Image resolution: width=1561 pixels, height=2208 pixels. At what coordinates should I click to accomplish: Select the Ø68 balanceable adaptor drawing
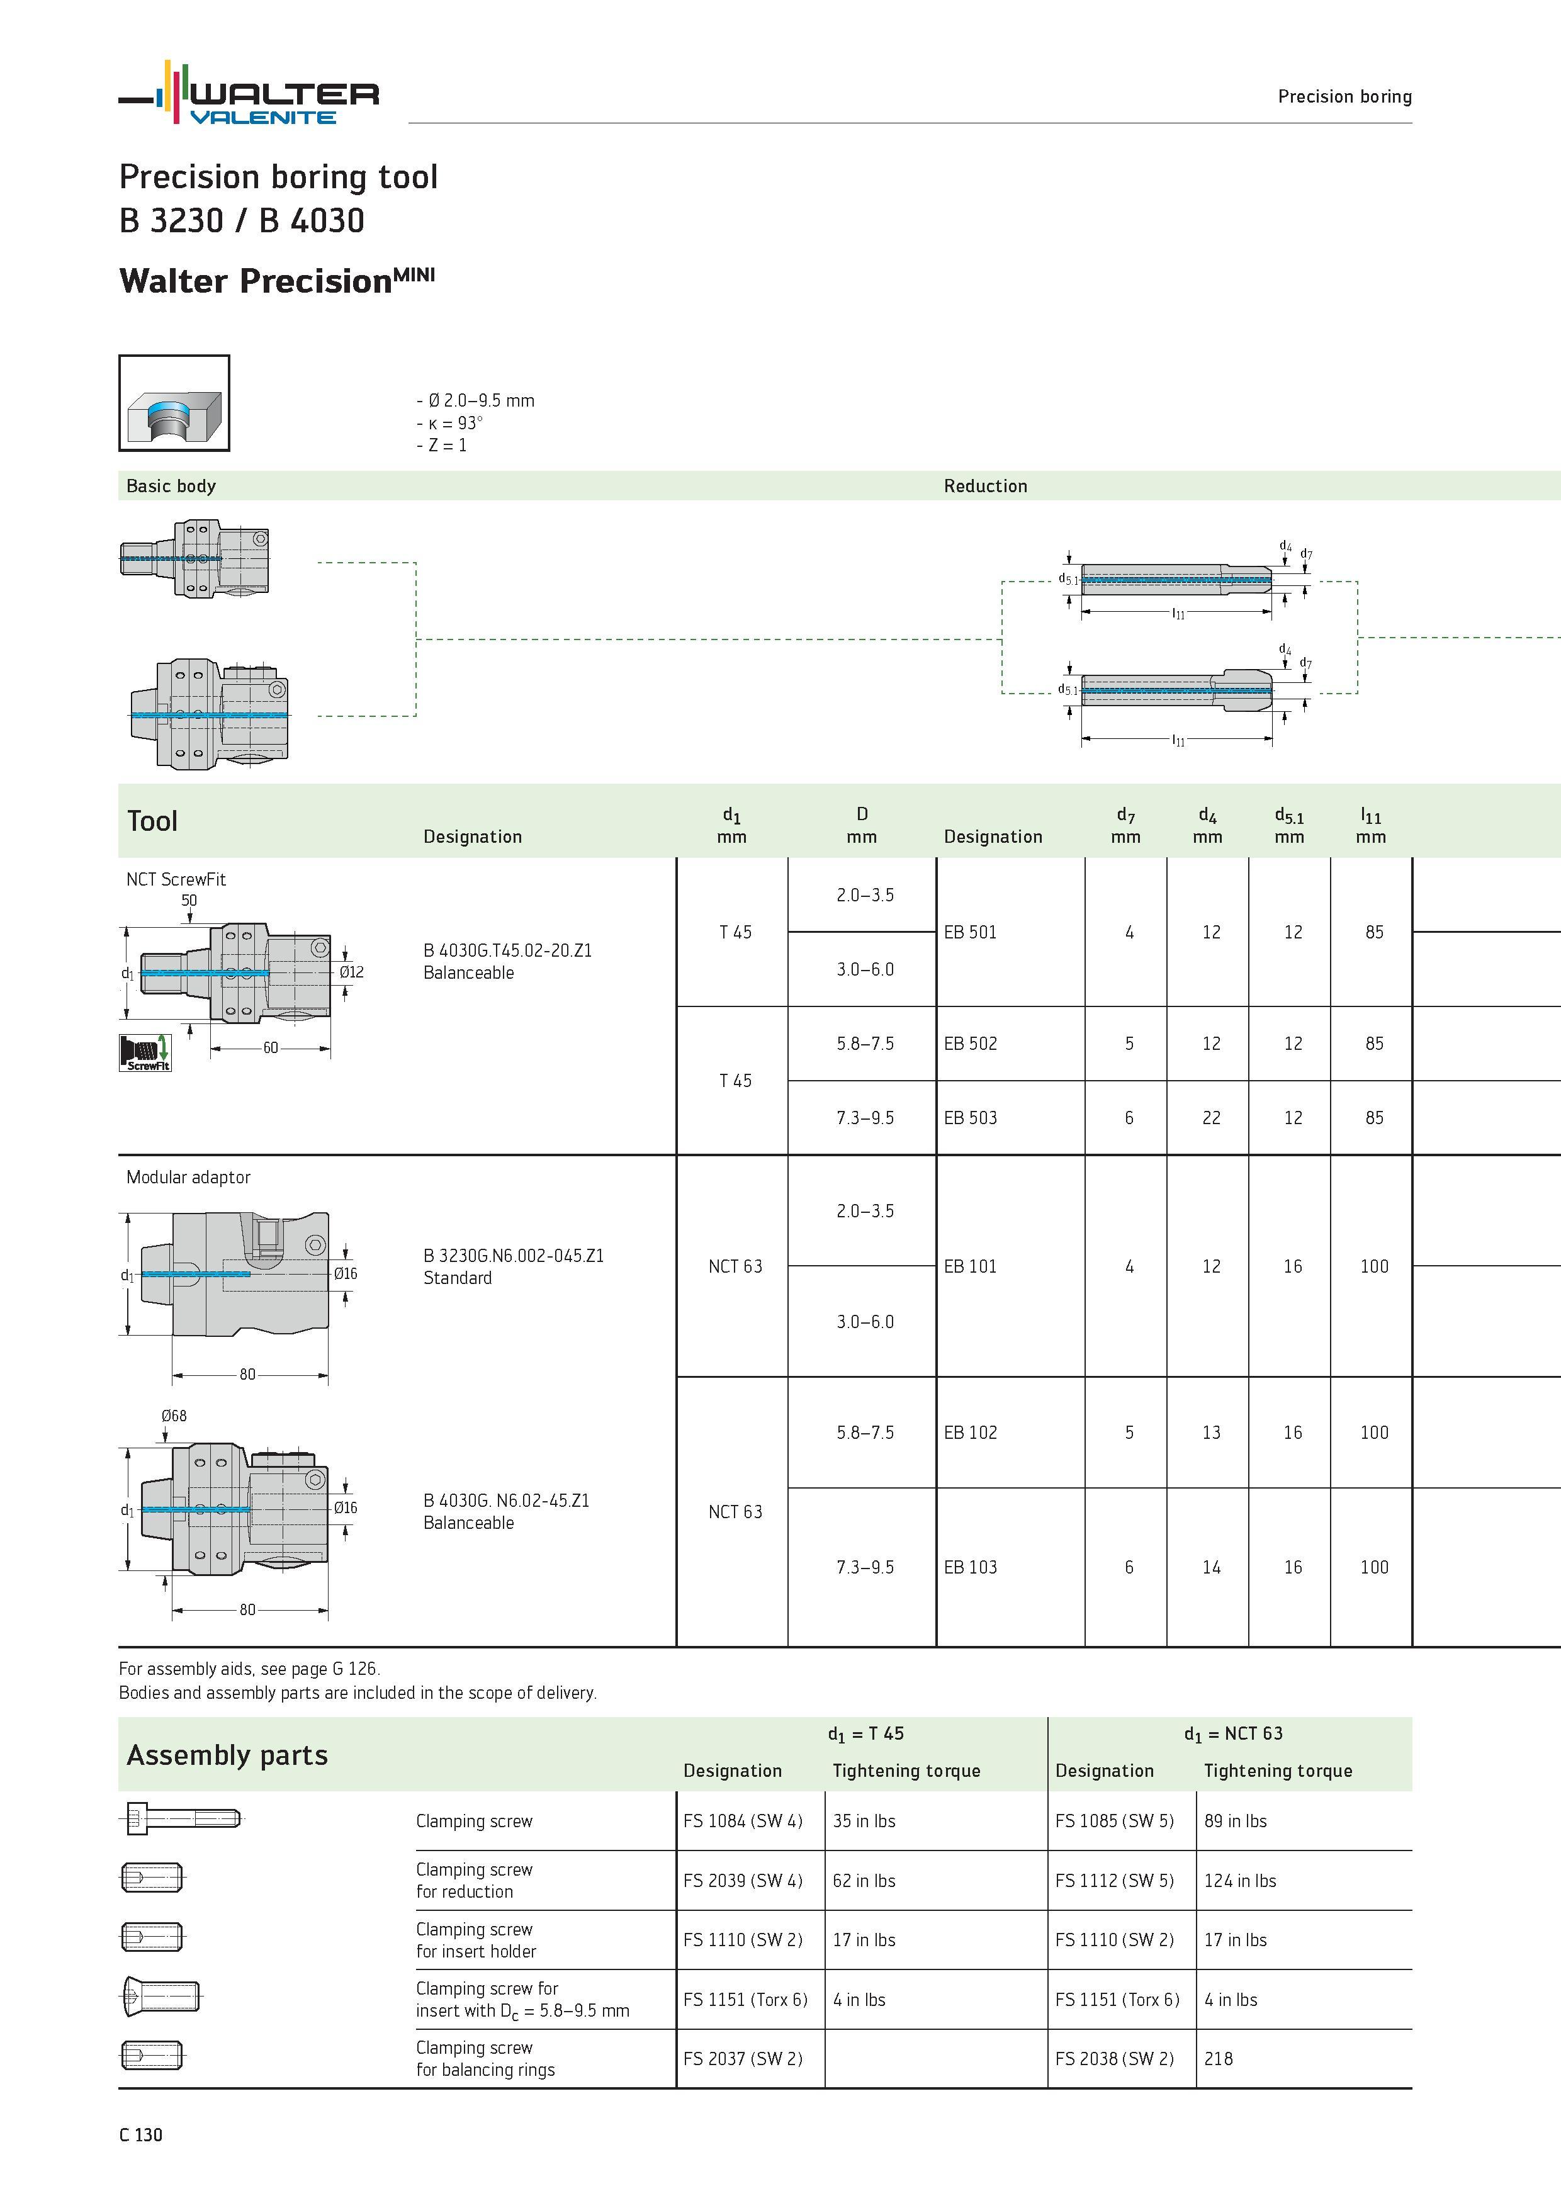coord(235,1508)
